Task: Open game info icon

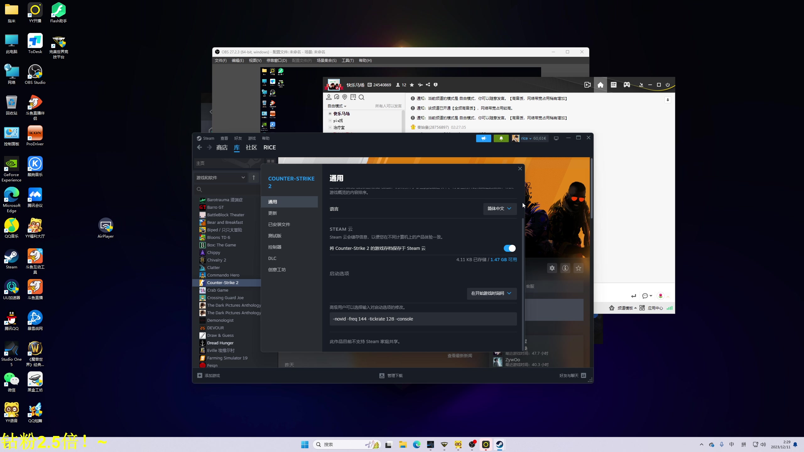Action: point(565,268)
